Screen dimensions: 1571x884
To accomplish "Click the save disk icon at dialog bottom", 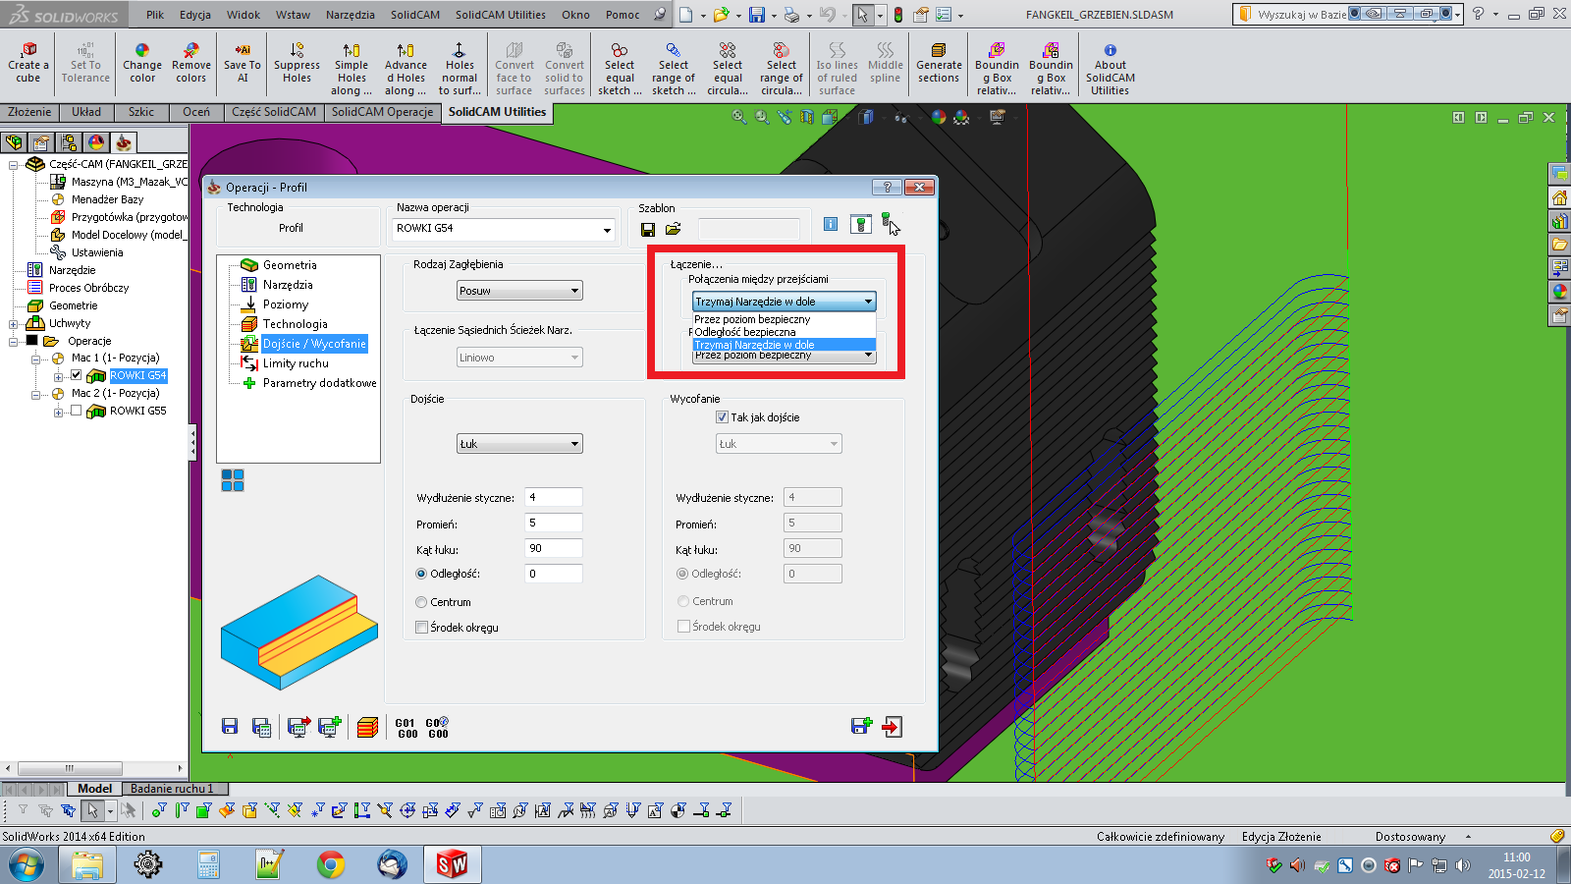I will tap(230, 727).
